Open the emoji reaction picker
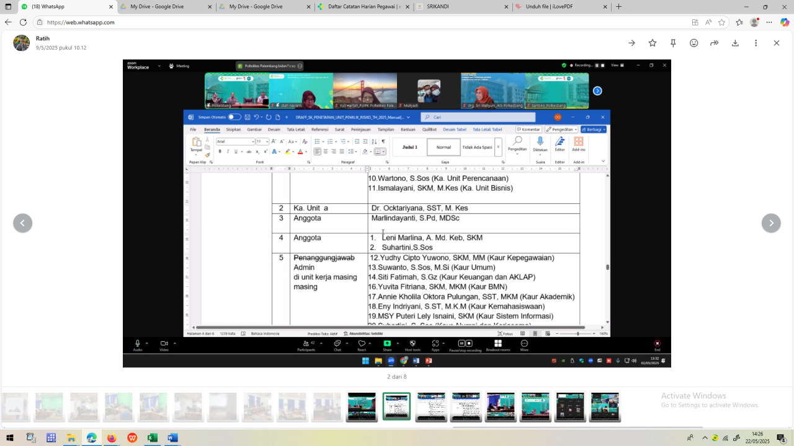This screenshot has width=794, height=446. (694, 43)
